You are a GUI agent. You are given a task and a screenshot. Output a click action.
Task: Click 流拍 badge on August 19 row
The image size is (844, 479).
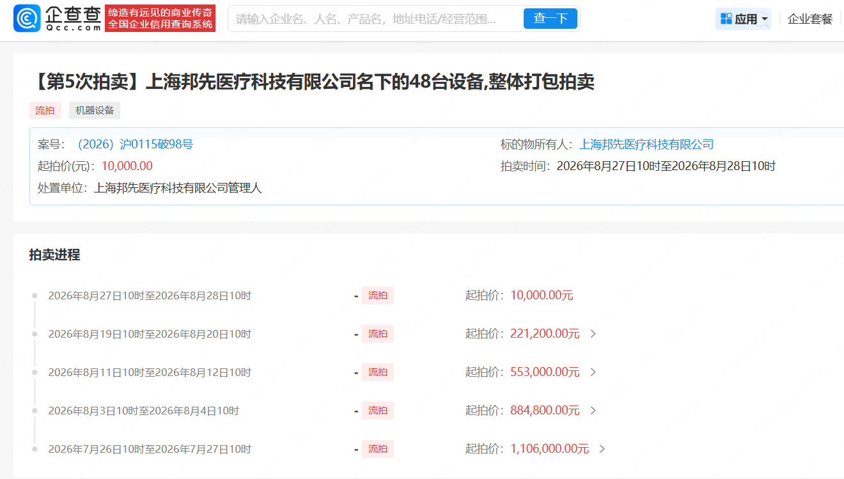pyautogui.click(x=378, y=334)
